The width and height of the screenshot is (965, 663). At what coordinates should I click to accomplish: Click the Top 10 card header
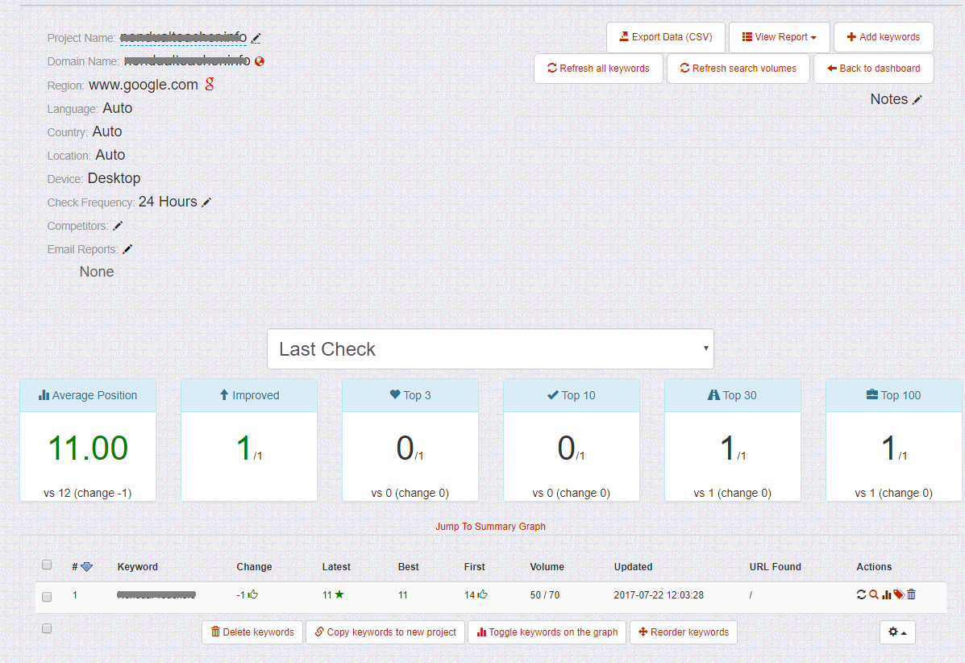point(572,395)
